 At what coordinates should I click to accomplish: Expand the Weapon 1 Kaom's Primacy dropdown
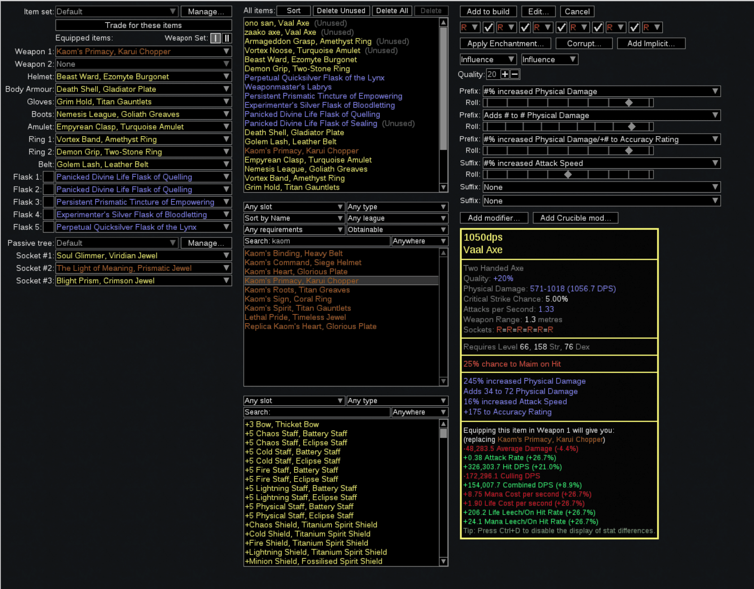[144, 51]
